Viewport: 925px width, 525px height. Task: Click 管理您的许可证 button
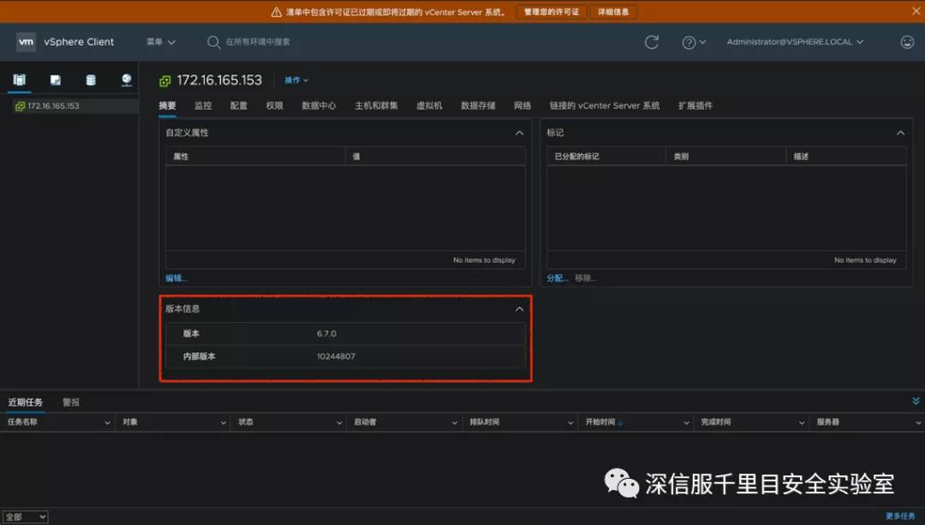[552, 12]
